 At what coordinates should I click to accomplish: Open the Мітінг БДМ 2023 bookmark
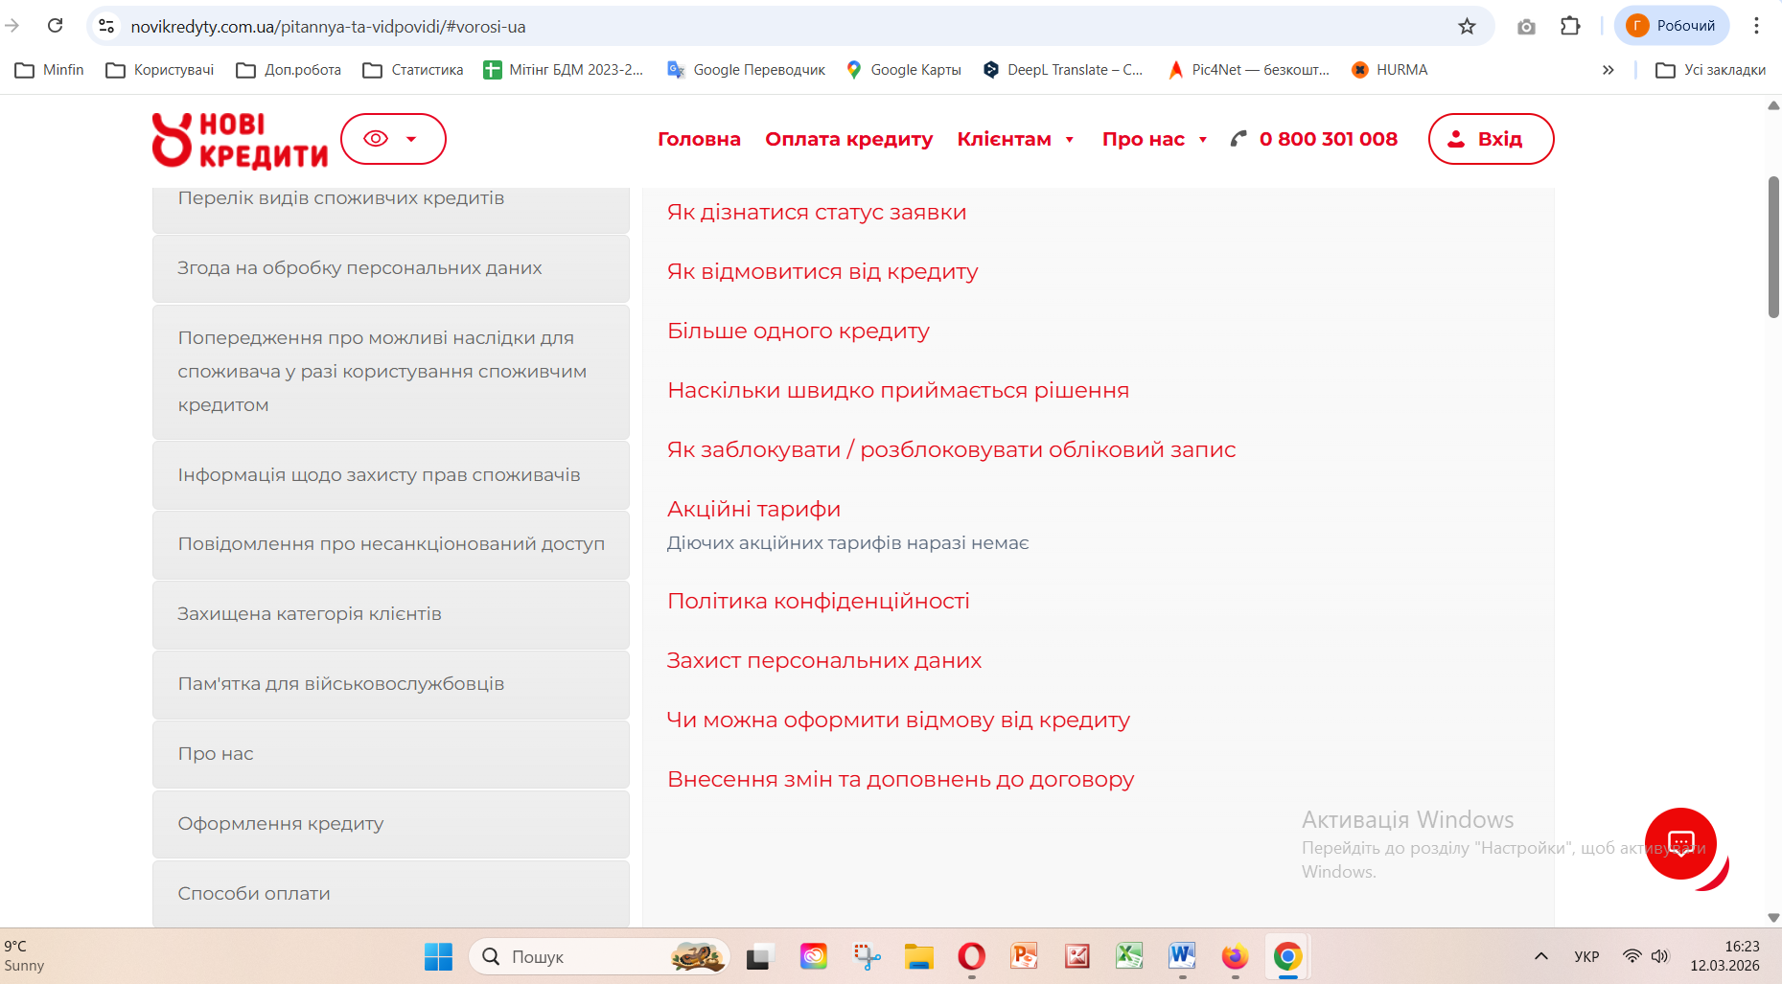pos(564,70)
